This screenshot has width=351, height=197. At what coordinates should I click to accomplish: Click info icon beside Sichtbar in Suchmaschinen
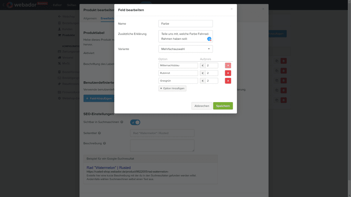pos(122,122)
